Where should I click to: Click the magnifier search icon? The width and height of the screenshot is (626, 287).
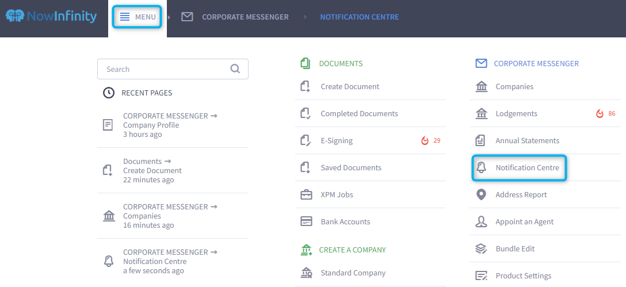235,69
